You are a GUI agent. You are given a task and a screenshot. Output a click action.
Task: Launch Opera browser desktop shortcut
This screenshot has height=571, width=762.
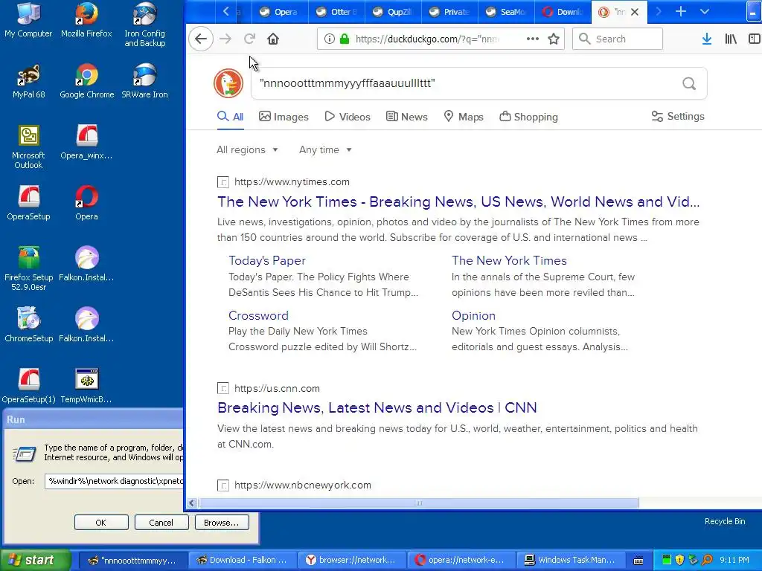86,203
